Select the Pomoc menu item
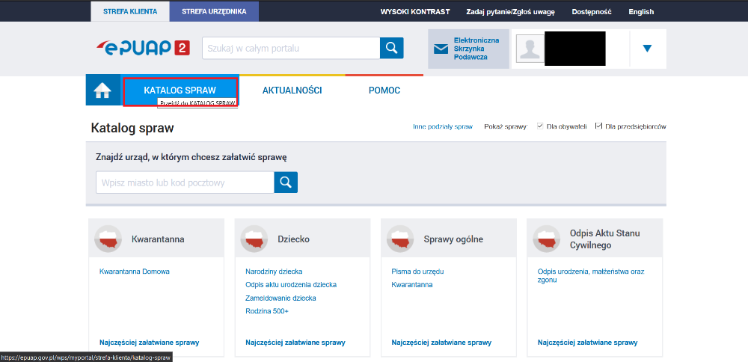 (x=384, y=90)
